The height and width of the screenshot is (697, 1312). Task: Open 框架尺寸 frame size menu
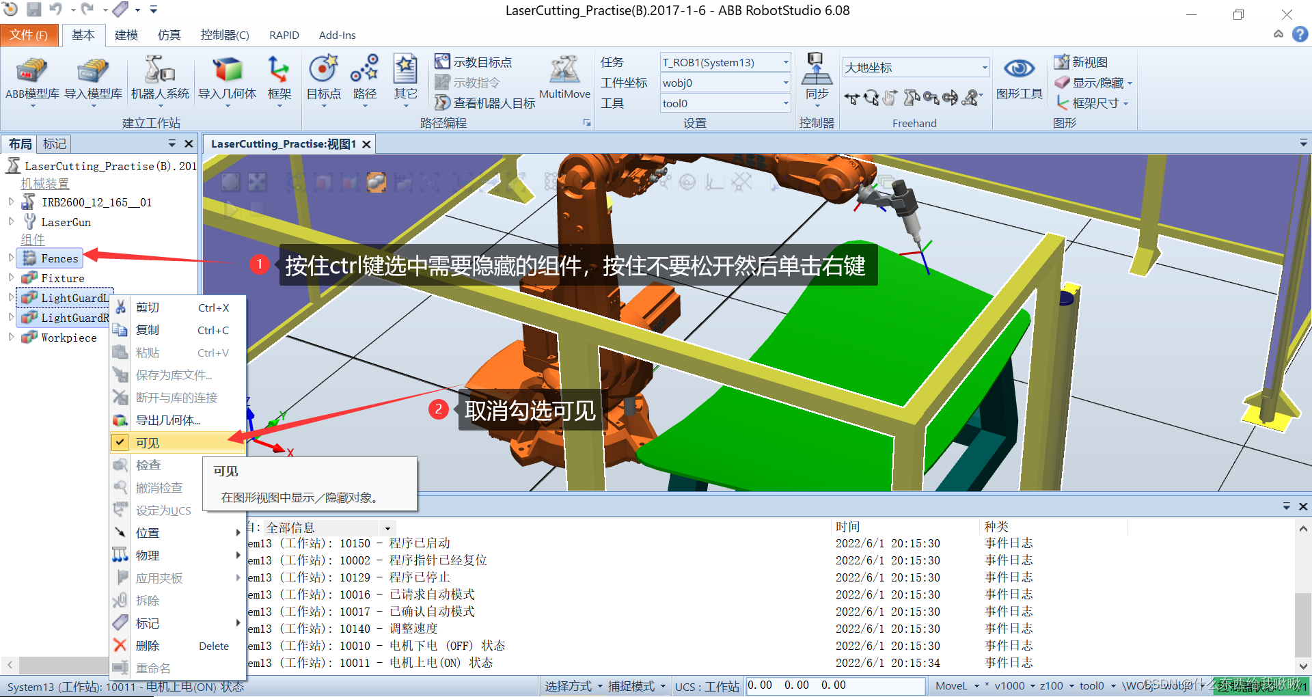pyautogui.click(x=1091, y=103)
